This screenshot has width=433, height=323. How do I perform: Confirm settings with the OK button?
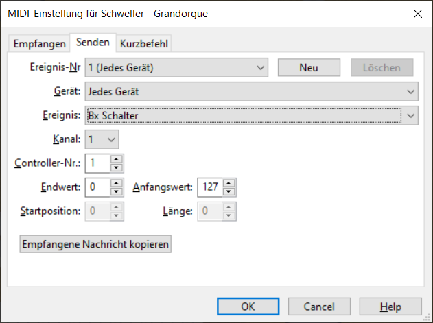click(x=248, y=306)
